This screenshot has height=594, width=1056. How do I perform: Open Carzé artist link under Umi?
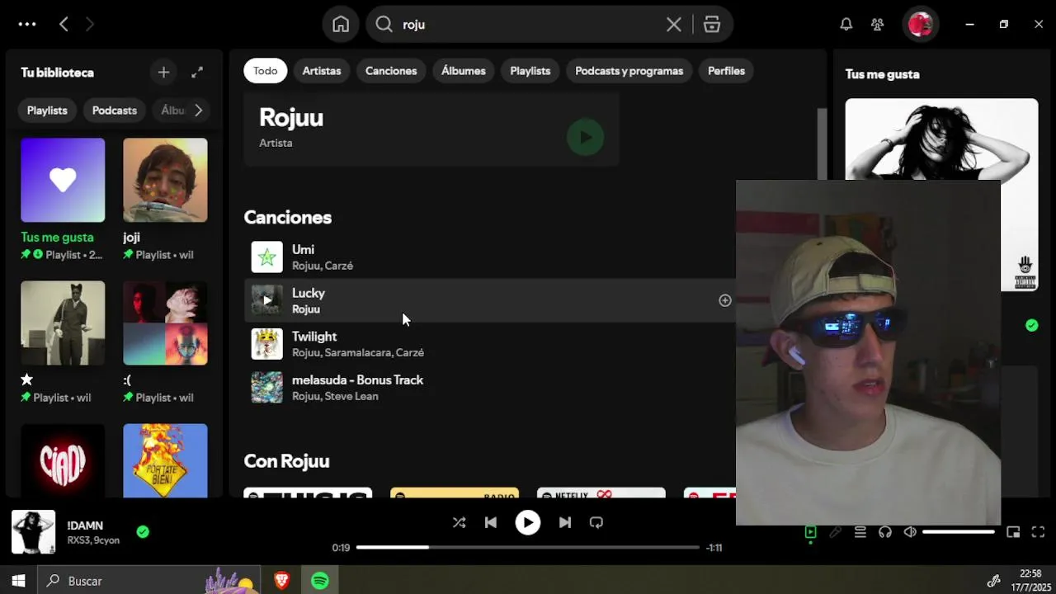click(338, 266)
